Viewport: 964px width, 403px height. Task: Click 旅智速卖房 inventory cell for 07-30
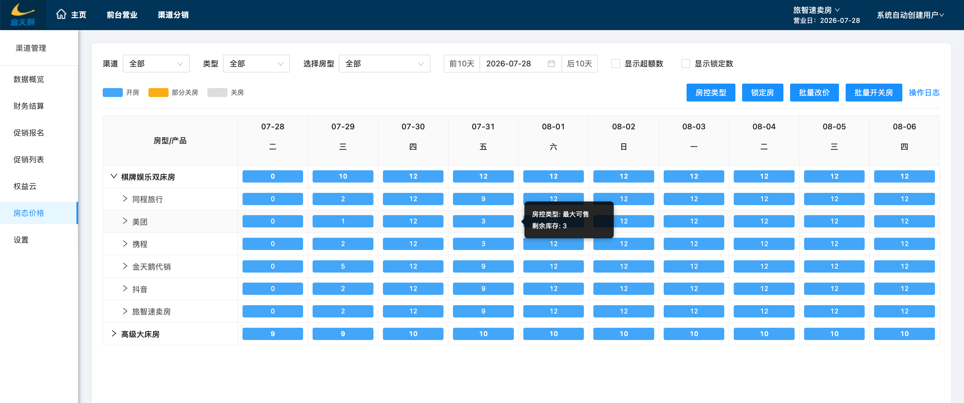413,311
